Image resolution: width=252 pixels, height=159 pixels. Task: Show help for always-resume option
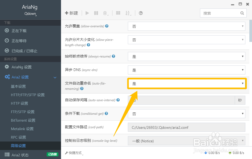[114, 56]
